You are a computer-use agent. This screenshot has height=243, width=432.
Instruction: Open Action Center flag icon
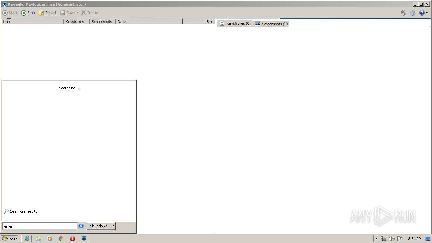tap(400, 239)
